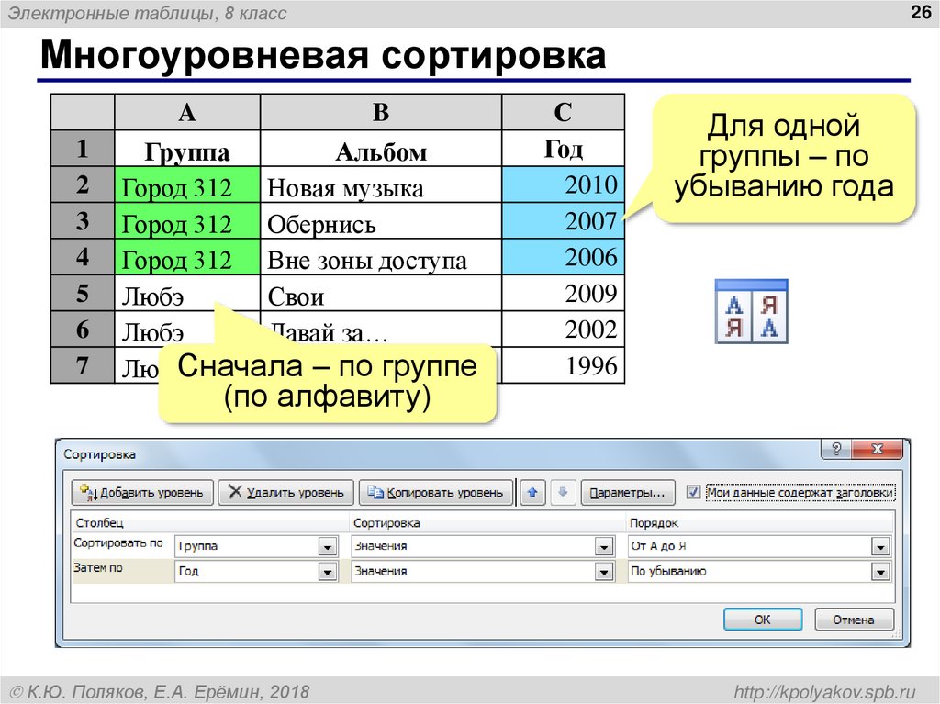Open the По убыванию order dropdown
940x704 pixels.
[879, 570]
